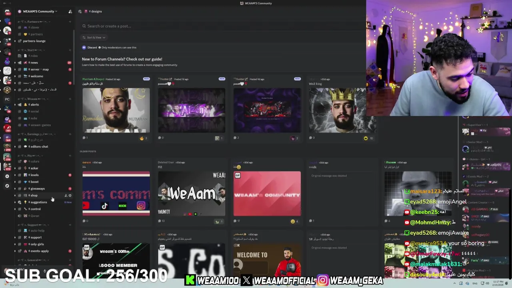Open the Add a Server plus button
Image resolution: width=512 pixels, height=288 pixels.
coord(7,176)
